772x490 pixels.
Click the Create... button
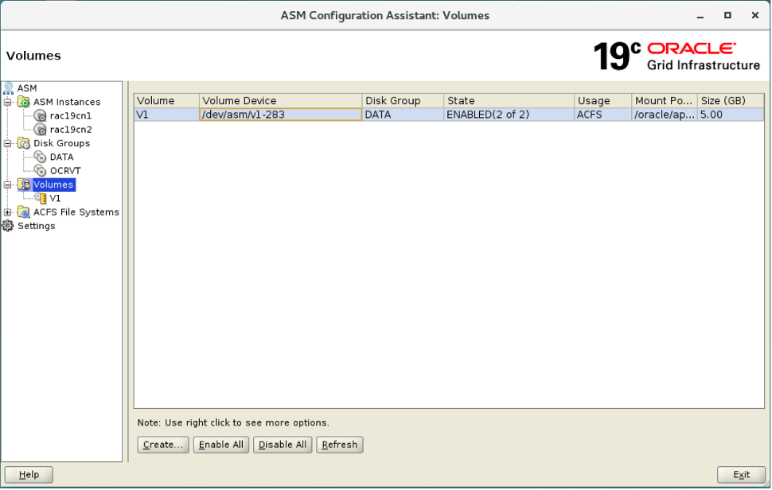pos(163,445)
